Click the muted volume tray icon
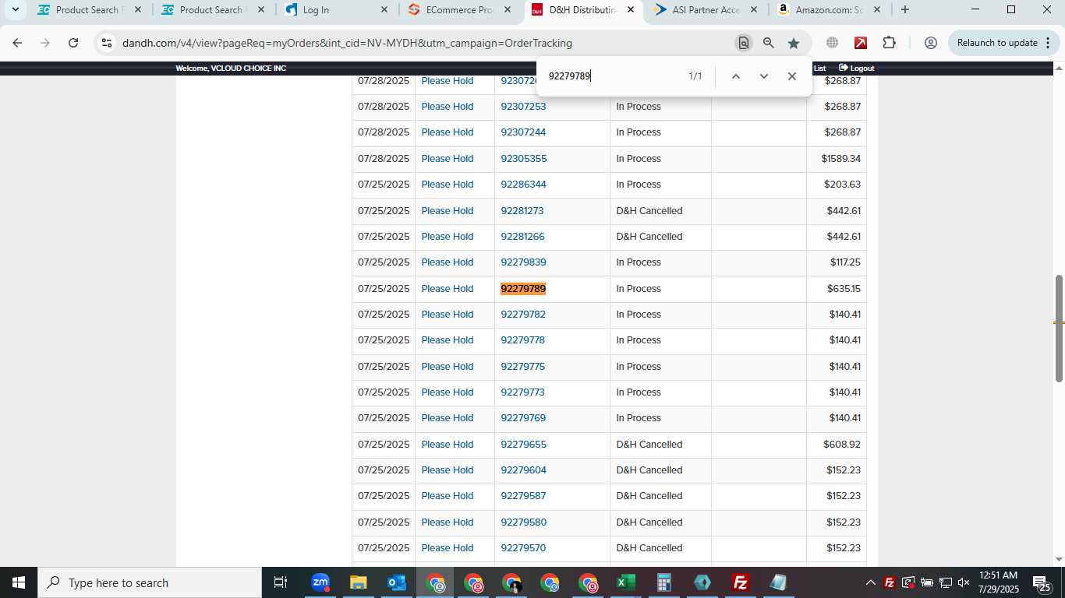Screen dimensions: 1065x598 (x=964, y=582)
